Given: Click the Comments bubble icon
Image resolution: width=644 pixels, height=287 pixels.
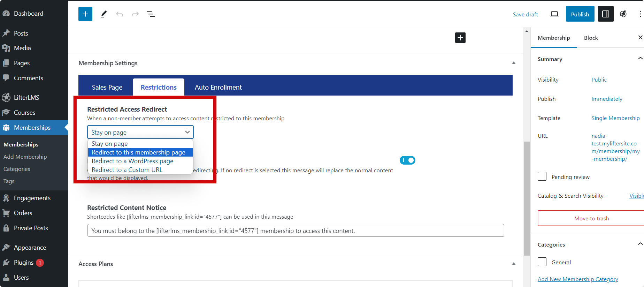Looking at the screenshot, I should 6,78.
